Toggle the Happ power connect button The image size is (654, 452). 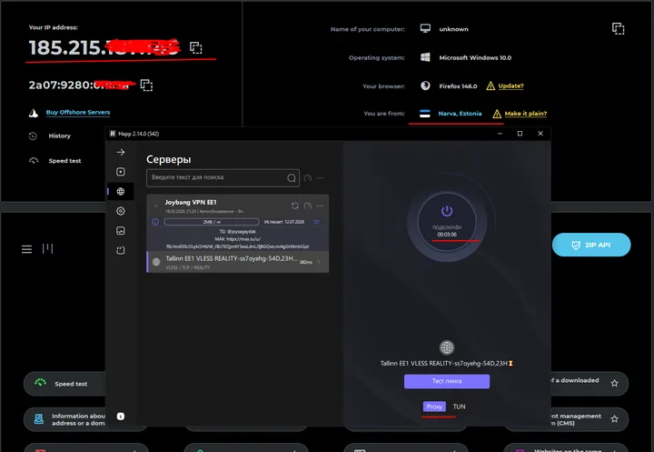pos(447,221)
